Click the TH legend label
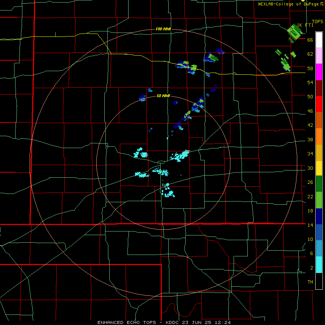The height and width of the screenshot is (325, 325). (x=310, y=282)
